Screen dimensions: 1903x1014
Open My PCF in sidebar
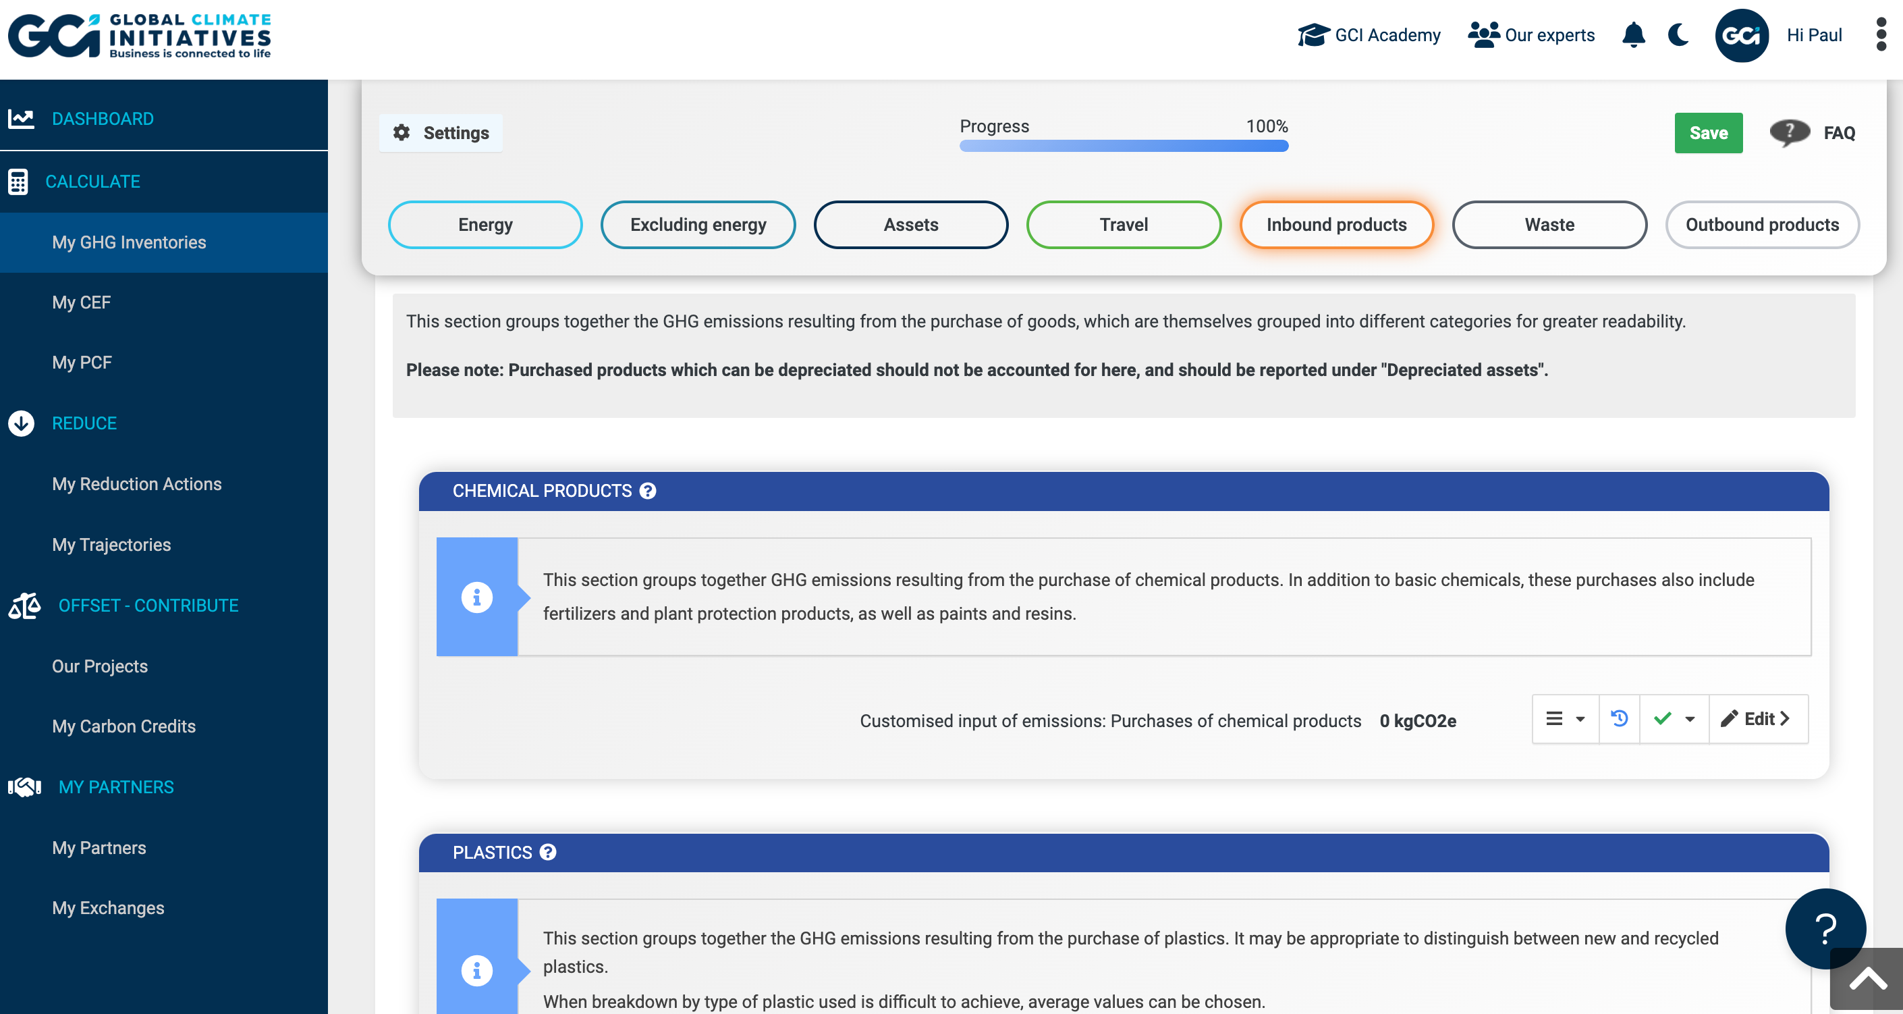82,363
